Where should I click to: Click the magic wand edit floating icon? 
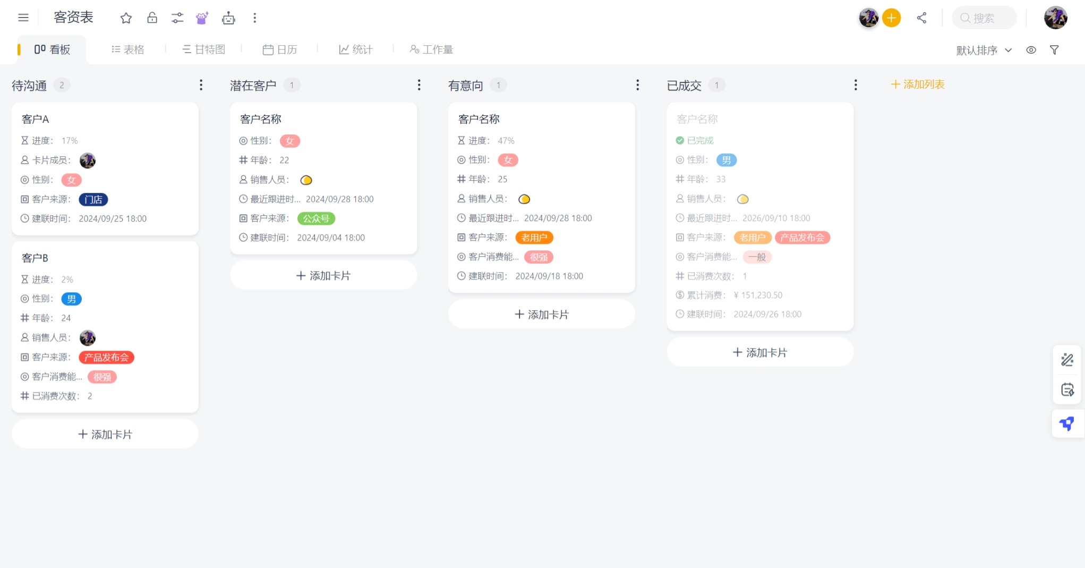[1067, 360]
